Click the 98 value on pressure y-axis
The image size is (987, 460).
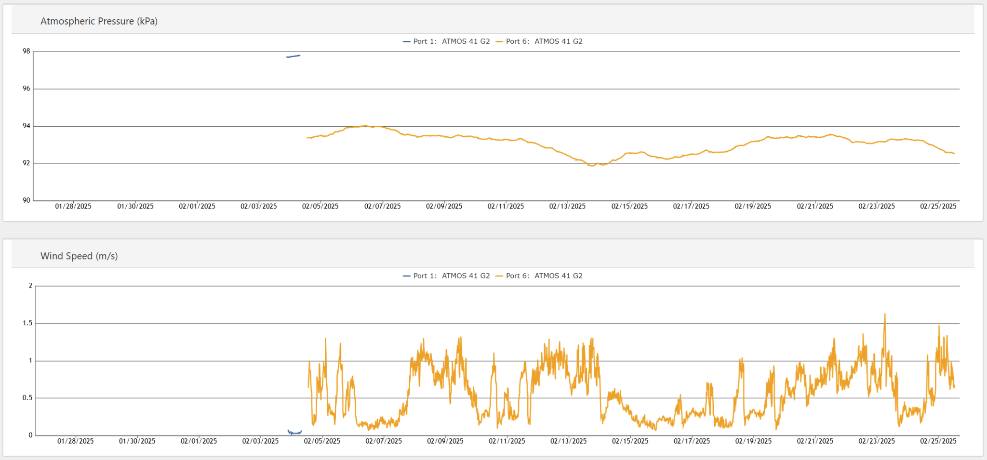coord(26,52)
